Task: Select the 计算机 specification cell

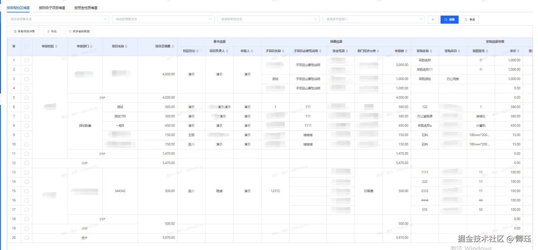Action: [481, 126]
